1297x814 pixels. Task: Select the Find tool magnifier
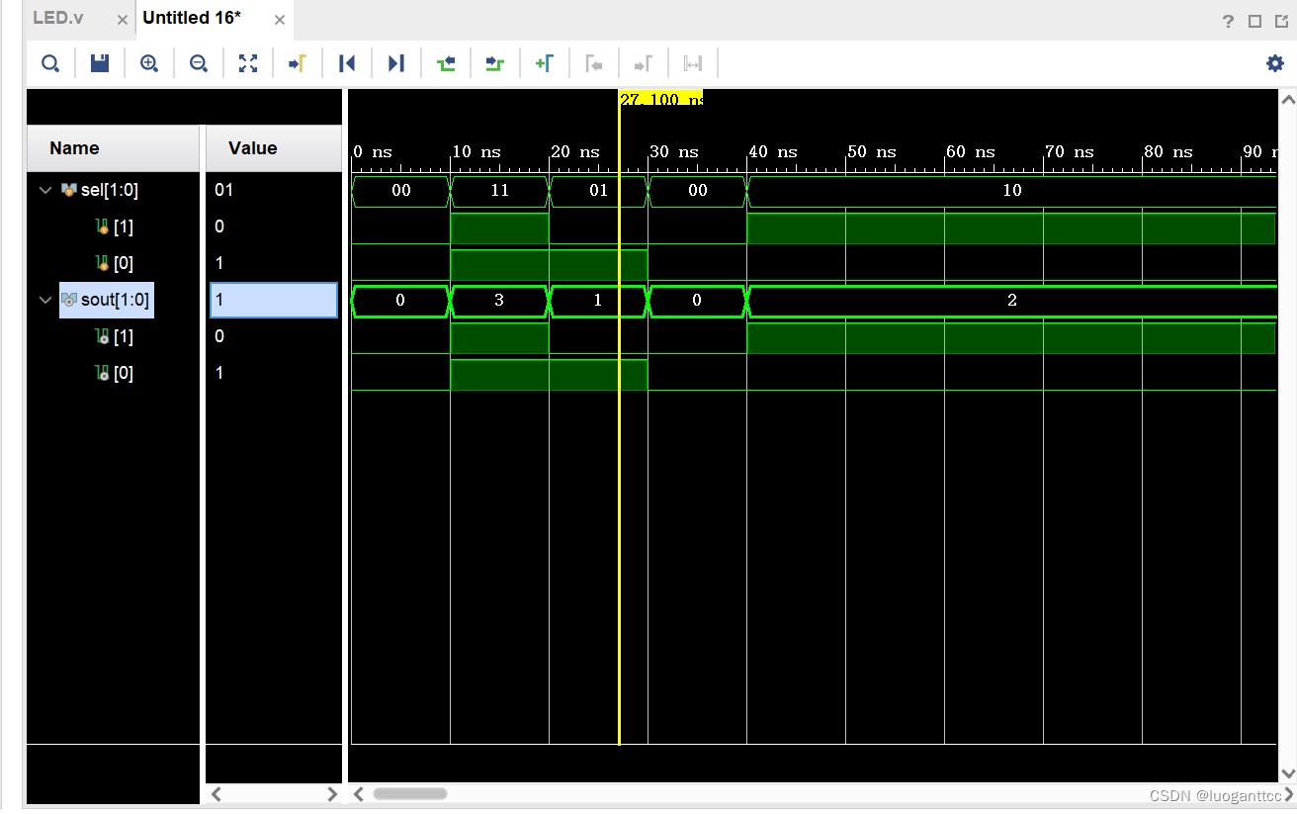[x=50, y=63]
